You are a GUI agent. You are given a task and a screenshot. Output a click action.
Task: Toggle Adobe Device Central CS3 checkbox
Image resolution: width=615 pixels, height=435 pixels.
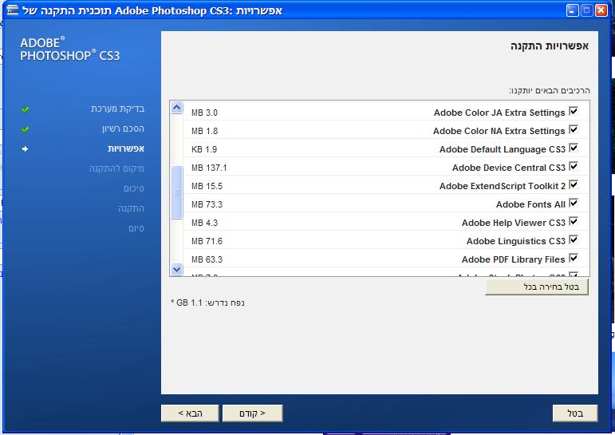click(x=574, y=166)
